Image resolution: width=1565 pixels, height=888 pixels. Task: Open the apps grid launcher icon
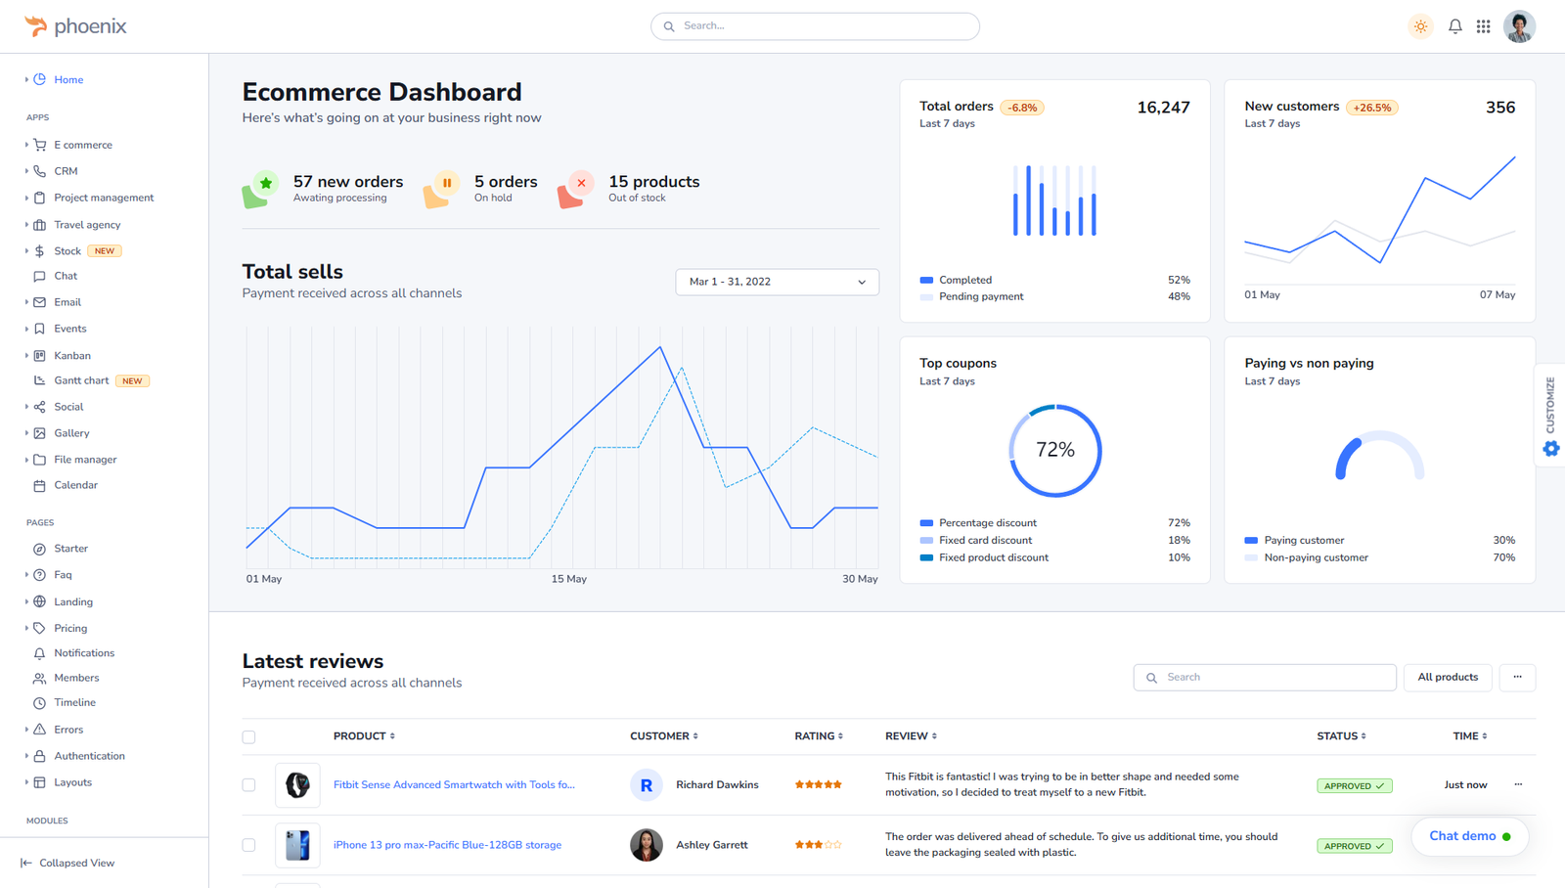coord(1483,26)
